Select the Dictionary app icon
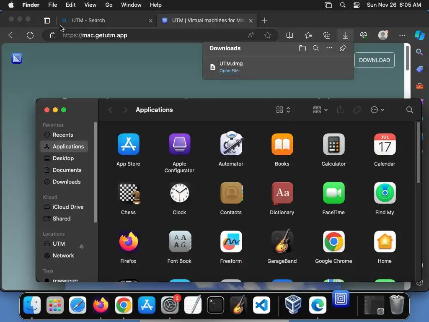 tap(282, 193)
